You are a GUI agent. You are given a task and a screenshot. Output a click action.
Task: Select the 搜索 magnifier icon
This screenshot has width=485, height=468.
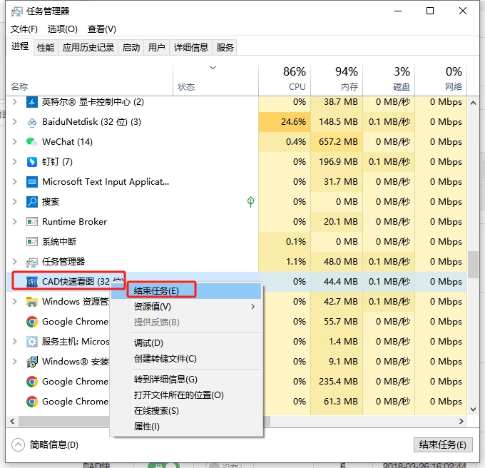32,202
